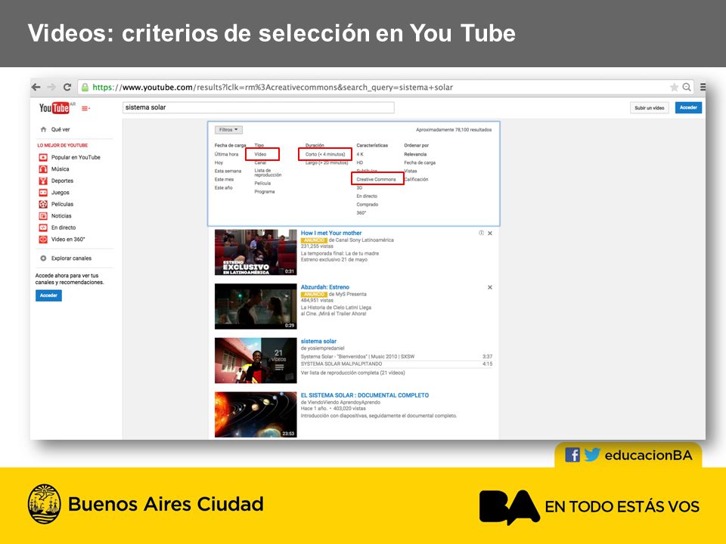Click the 21 videos playlist thumbnail

(256, 360)
